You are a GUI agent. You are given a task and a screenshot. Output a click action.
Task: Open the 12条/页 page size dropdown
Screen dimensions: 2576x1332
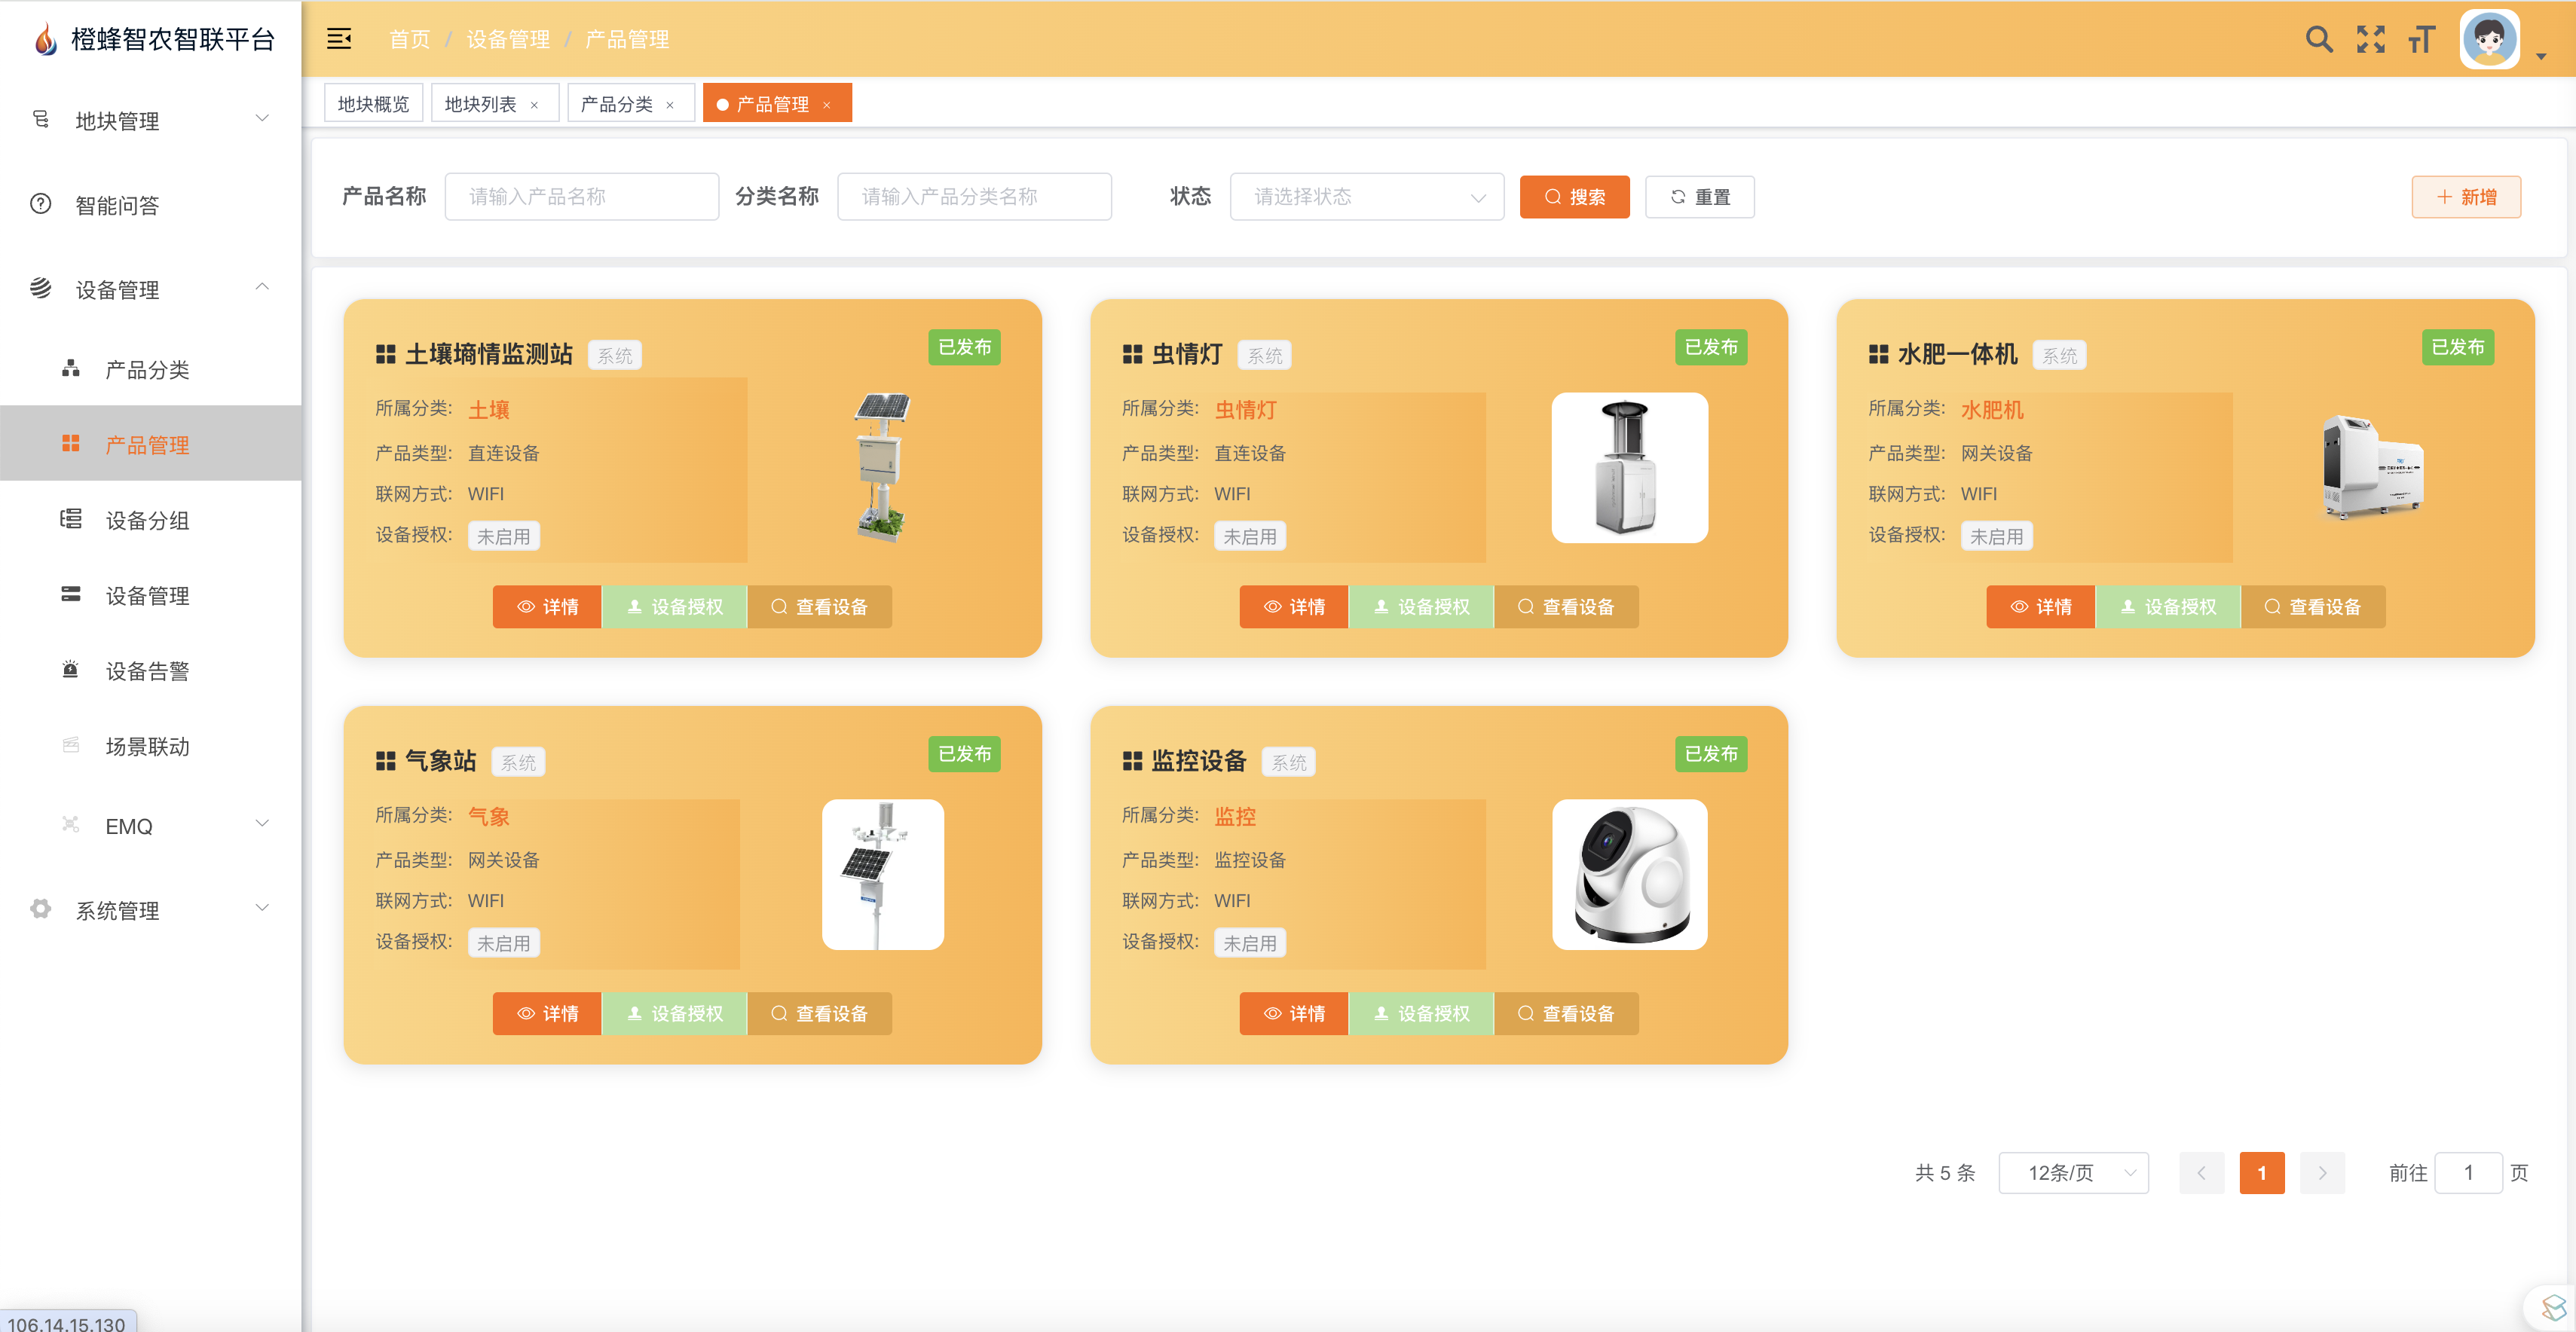[x=2074, y=1172]
